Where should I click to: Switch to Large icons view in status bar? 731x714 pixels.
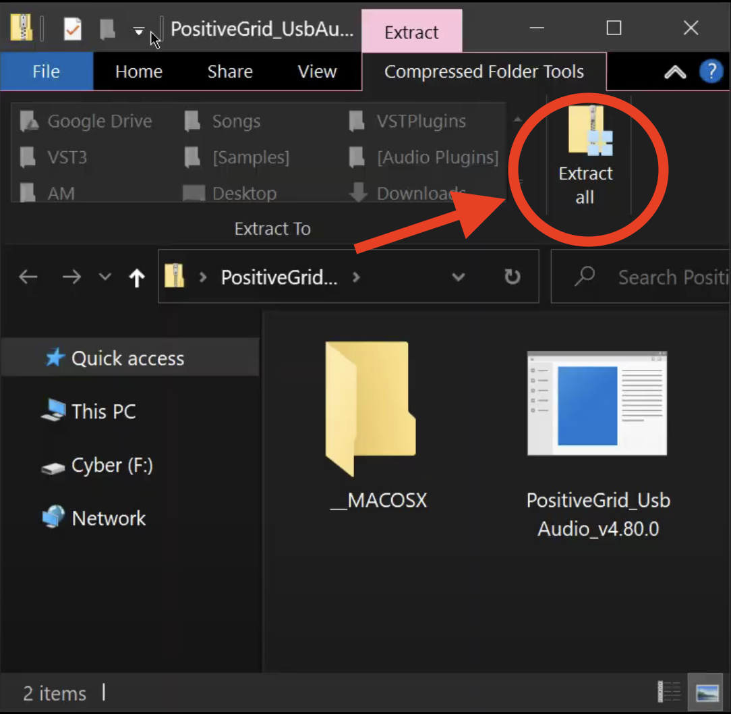707,692
